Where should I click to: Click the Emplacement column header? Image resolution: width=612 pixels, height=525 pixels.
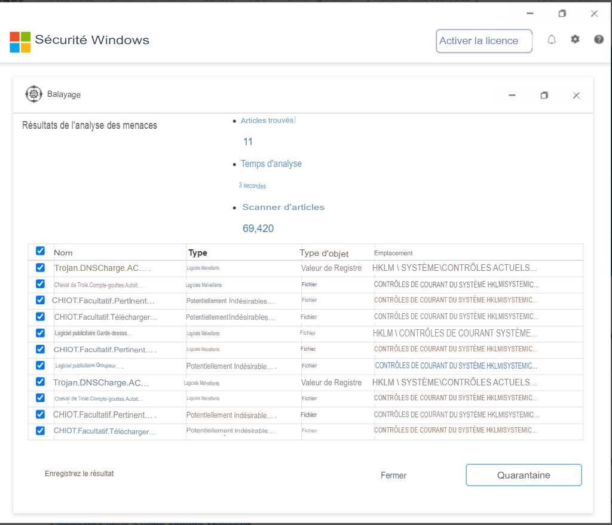[x=393, y=253]
